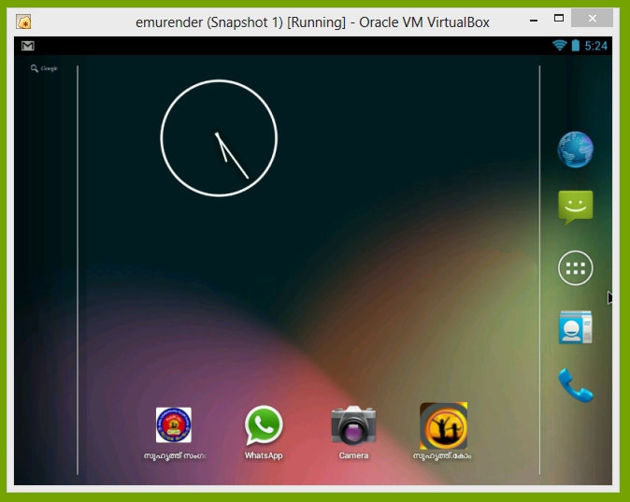Tap the analog clock widget
Image resolution: width=630 pixels, height=502 pixels.
(219, 137)
